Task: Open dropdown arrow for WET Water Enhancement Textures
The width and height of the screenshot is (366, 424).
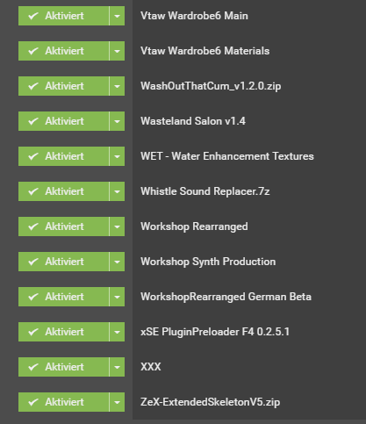Action: [x=117, y=156]
